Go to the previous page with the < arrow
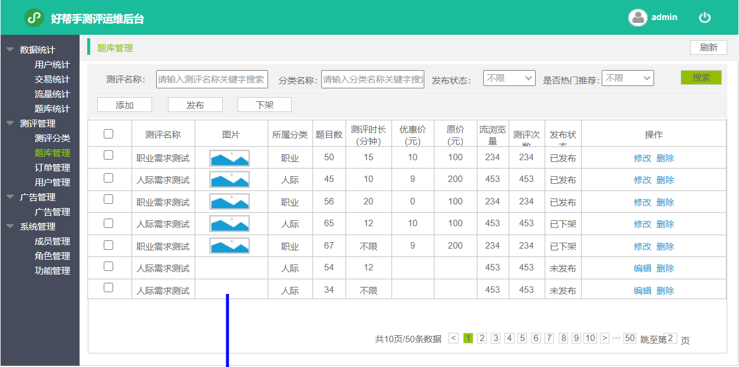 pyautogui.click(x=453, y=338)
